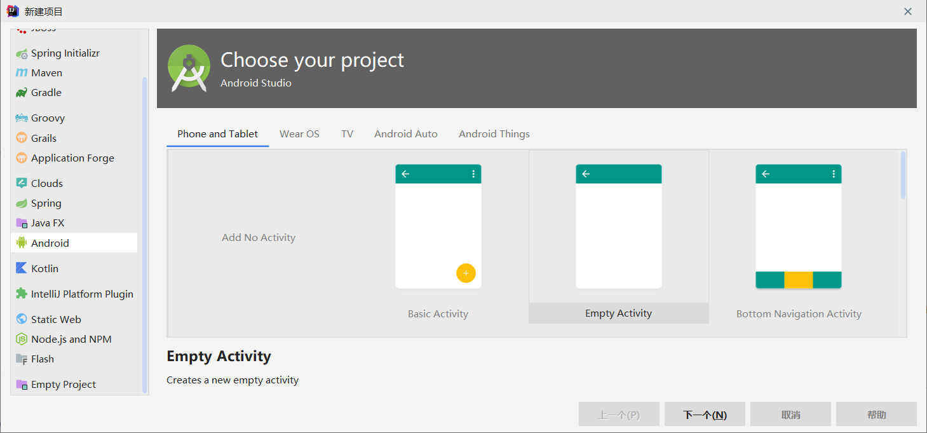Click the Gradle elephant icon

[22, 93]
